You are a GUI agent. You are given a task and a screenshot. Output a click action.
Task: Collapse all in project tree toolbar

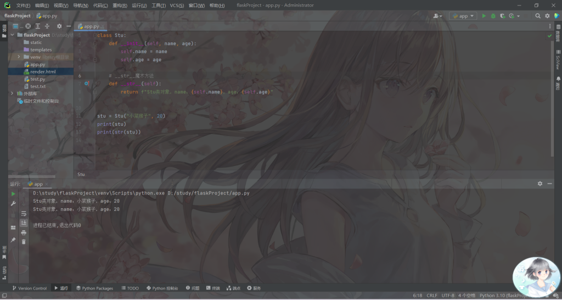pyautogui.click(x=47, y=26)
